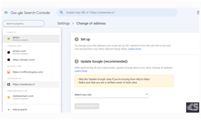
Task: Click the Validate & Update button
Action: point(87,106)
